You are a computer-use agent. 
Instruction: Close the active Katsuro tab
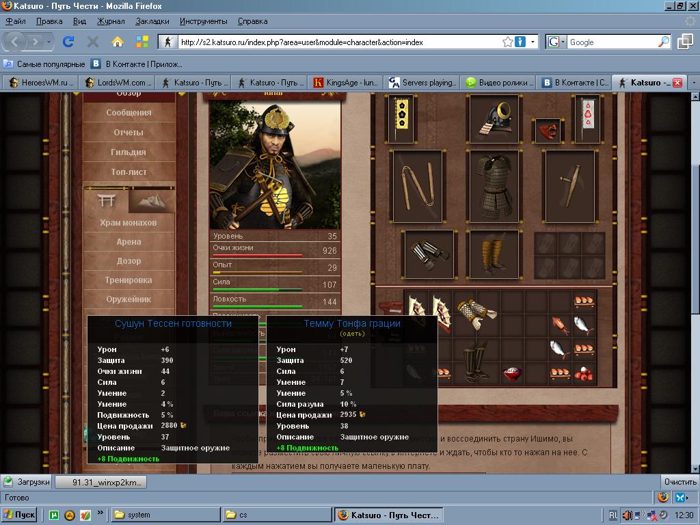coord(677,83)
